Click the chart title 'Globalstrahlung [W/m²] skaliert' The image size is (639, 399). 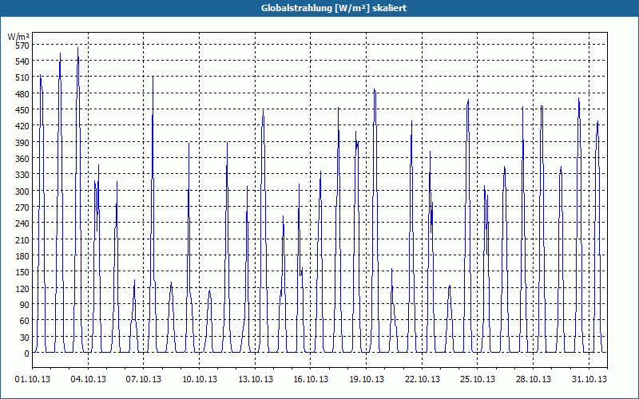coord(334,8)
